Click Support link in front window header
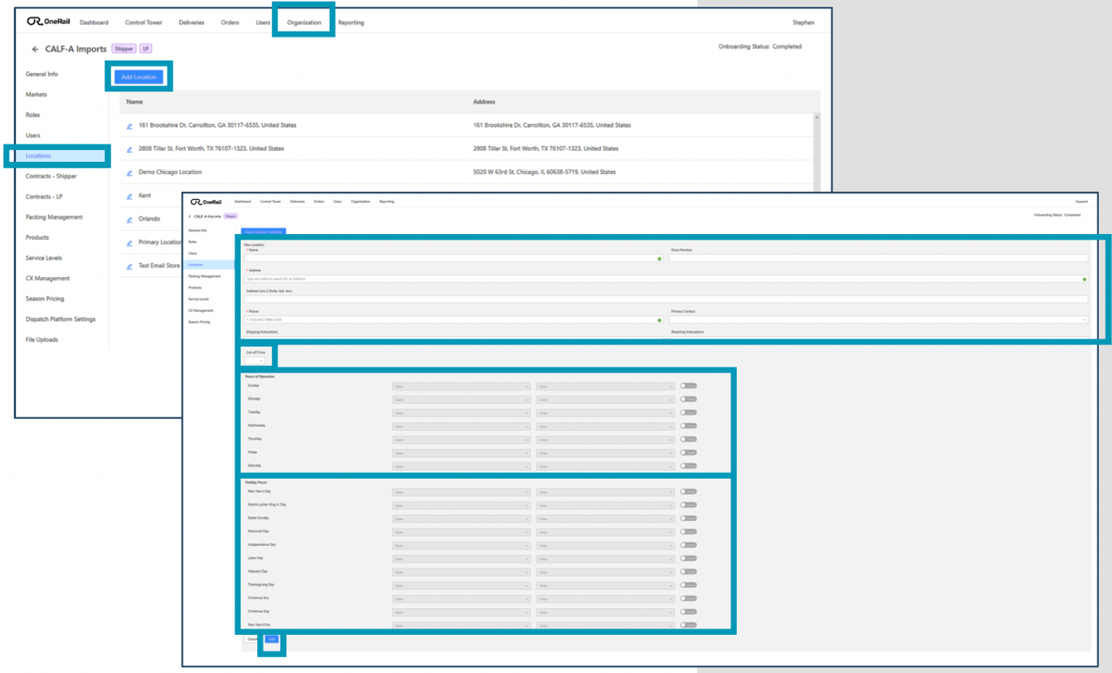1112x673 pixels. [1081, 202]
